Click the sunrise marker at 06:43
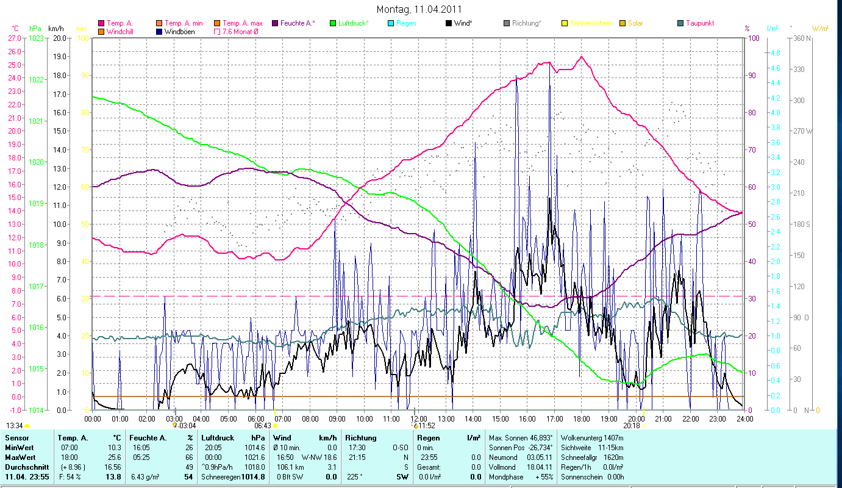 [x=275, y=425]
